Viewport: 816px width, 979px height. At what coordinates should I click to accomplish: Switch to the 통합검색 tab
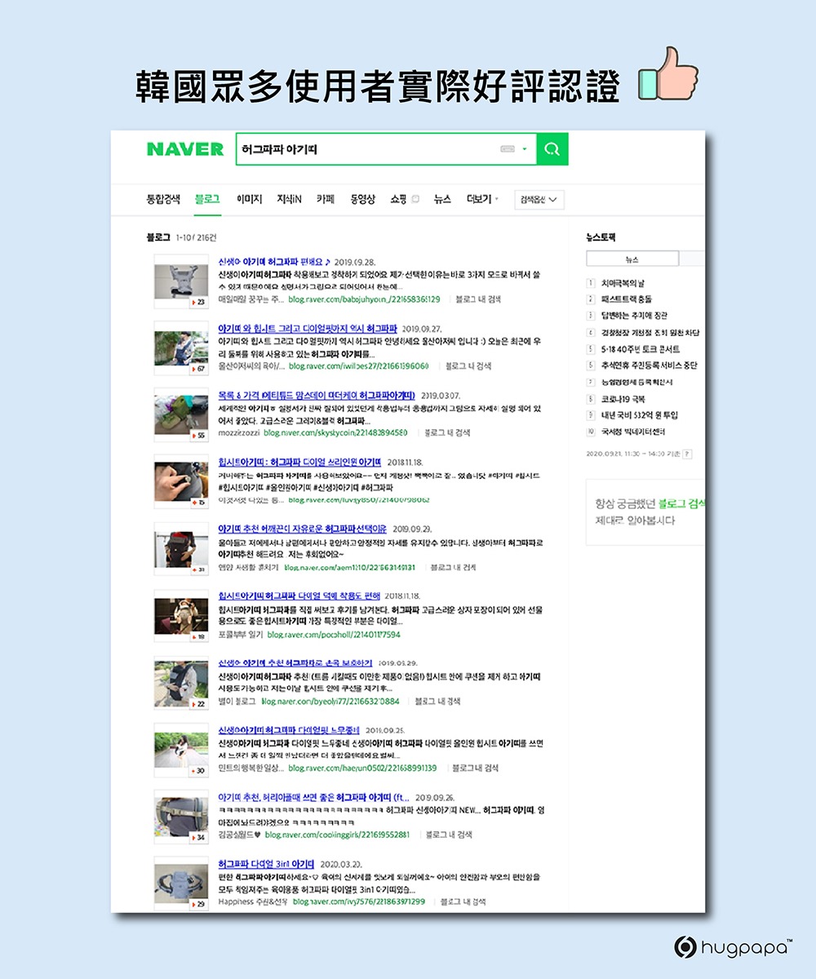click(163, 199)
